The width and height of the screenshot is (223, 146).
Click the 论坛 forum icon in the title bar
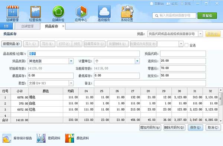(168, 4)
